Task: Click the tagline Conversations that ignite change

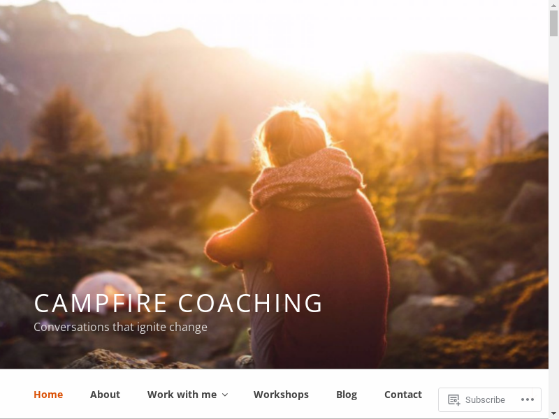Action: (x=120, y=327)
